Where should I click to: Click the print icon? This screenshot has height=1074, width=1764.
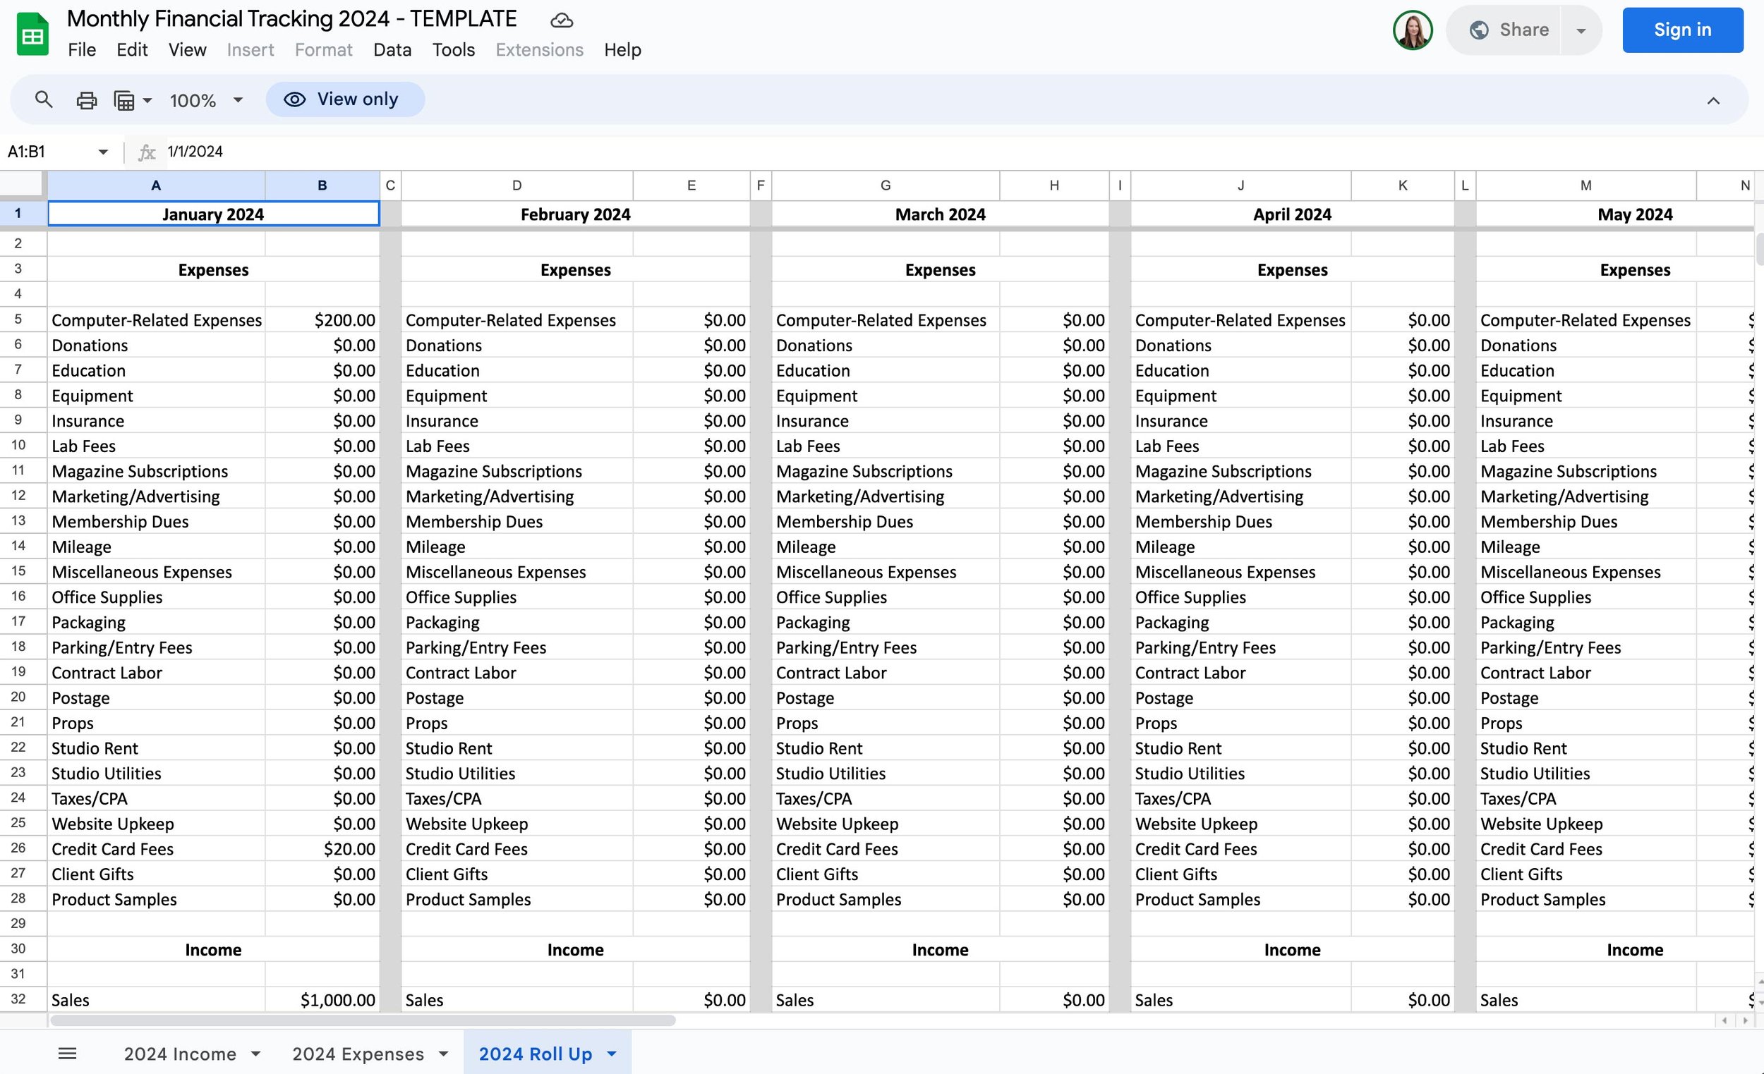pos(87,100)
